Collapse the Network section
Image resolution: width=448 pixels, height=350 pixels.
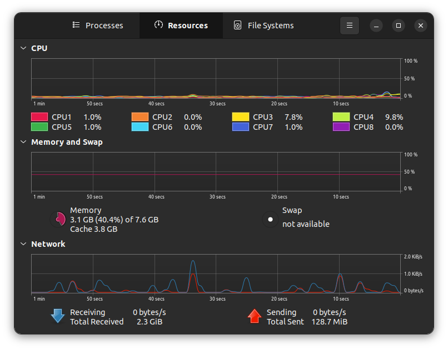pyautogui.click(x=23, y=244)
